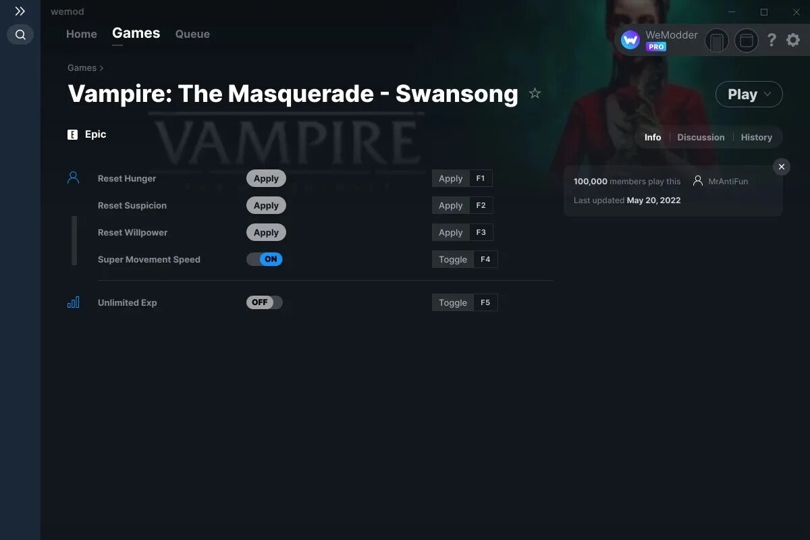Open settings gear icon
The height and width of the screenshot is (540, 810).
pos(793,40)
